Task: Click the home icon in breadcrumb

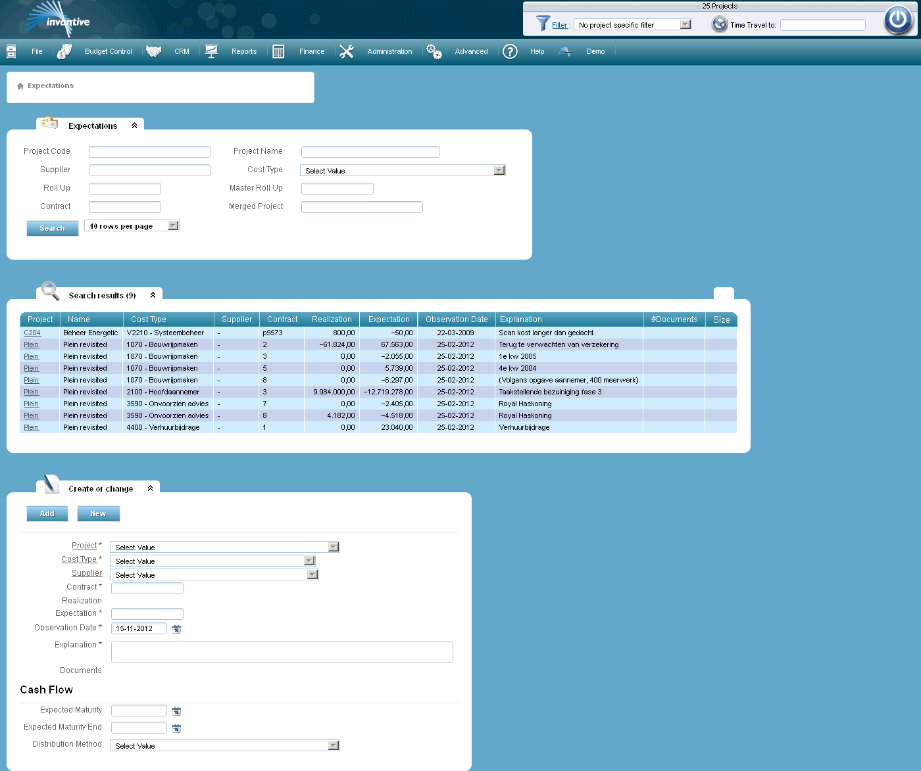Action: [x=20, y=86]
